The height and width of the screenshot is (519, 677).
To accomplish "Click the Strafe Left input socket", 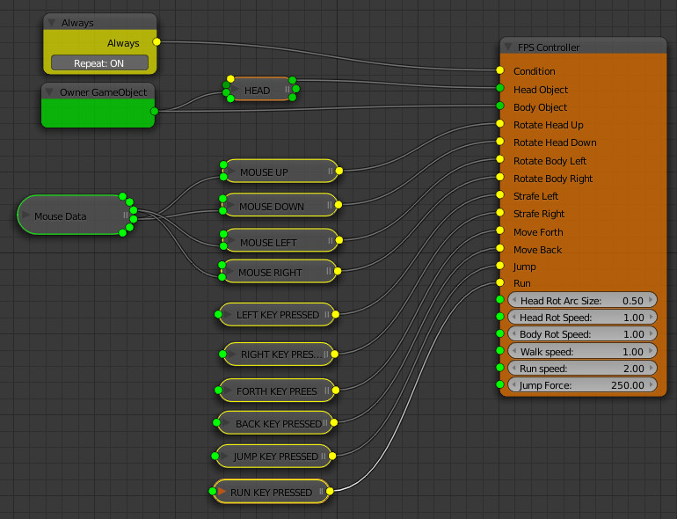I will [499, 195].
